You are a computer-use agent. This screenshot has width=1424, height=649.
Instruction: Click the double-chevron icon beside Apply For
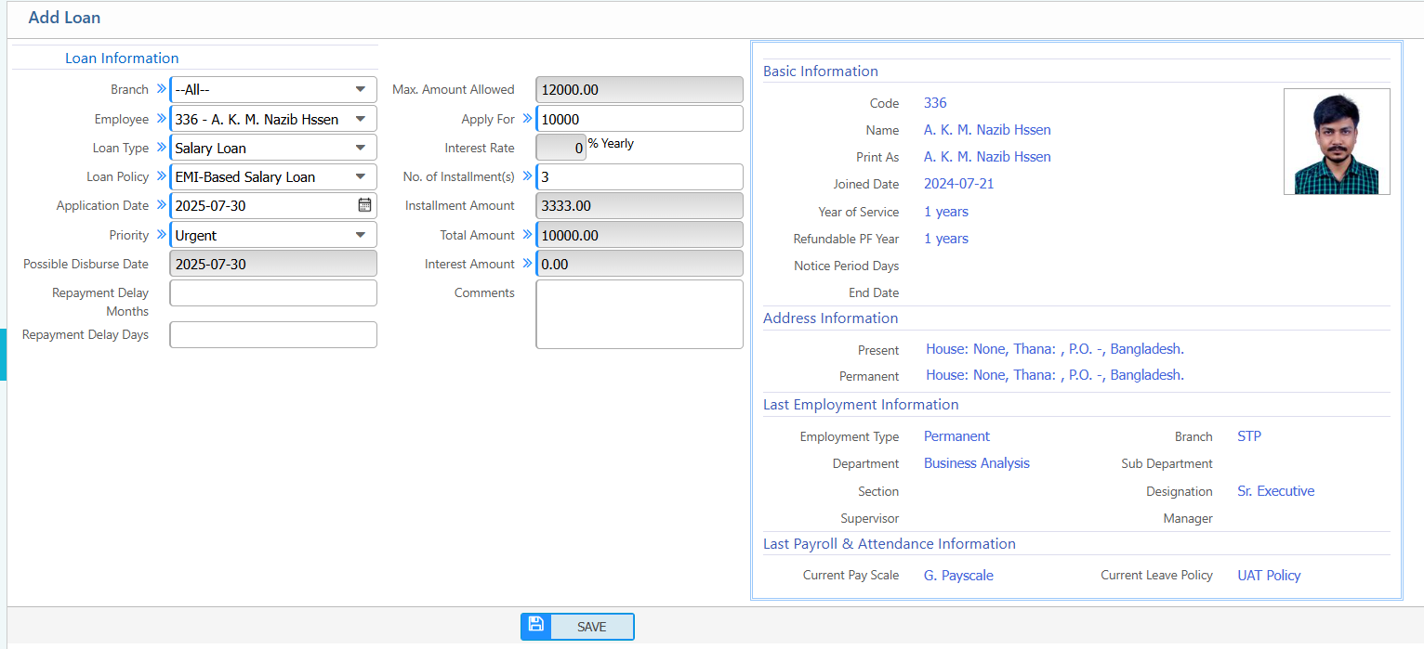tap(527, 119)
